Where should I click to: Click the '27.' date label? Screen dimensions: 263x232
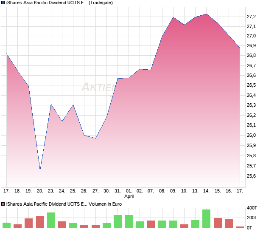[95, 191]
